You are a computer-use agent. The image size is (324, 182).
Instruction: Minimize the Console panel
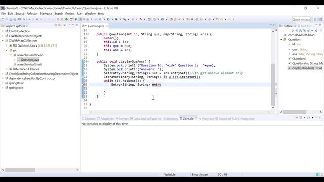(x=316, y=117)
